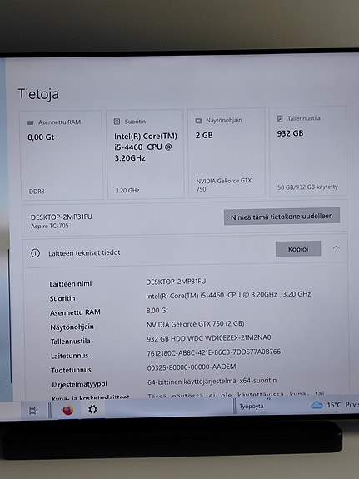
Task: Click the 15°C weather text in taskbar
Action: (x=334, y=405)
